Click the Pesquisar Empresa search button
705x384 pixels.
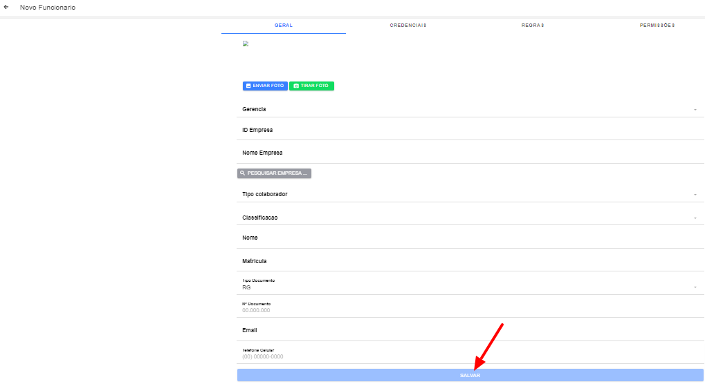point(274,173)
